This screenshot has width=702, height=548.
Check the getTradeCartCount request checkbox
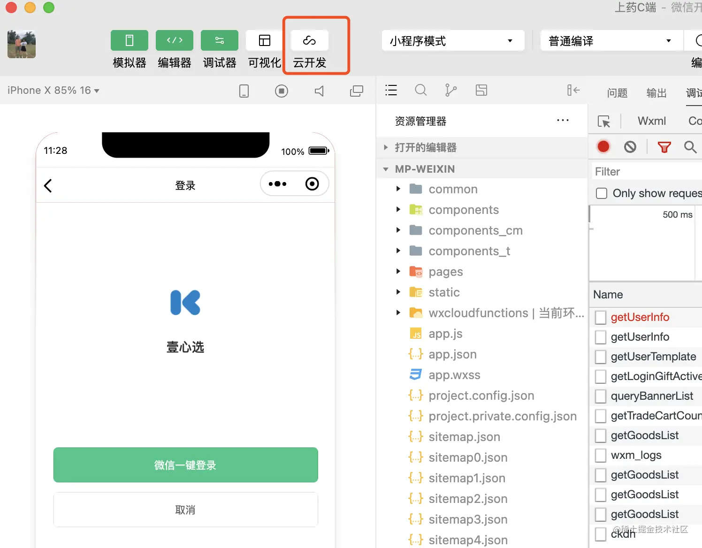[x=601, y=416]
